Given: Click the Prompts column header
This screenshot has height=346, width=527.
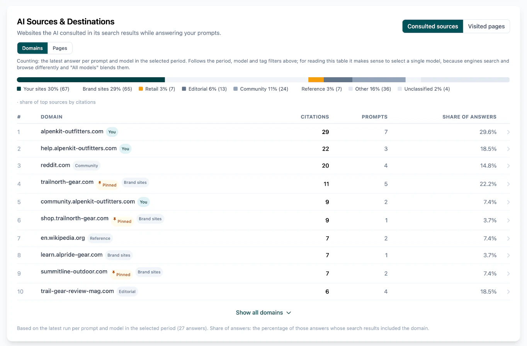Looking at the screenshot, I should 374,117.
